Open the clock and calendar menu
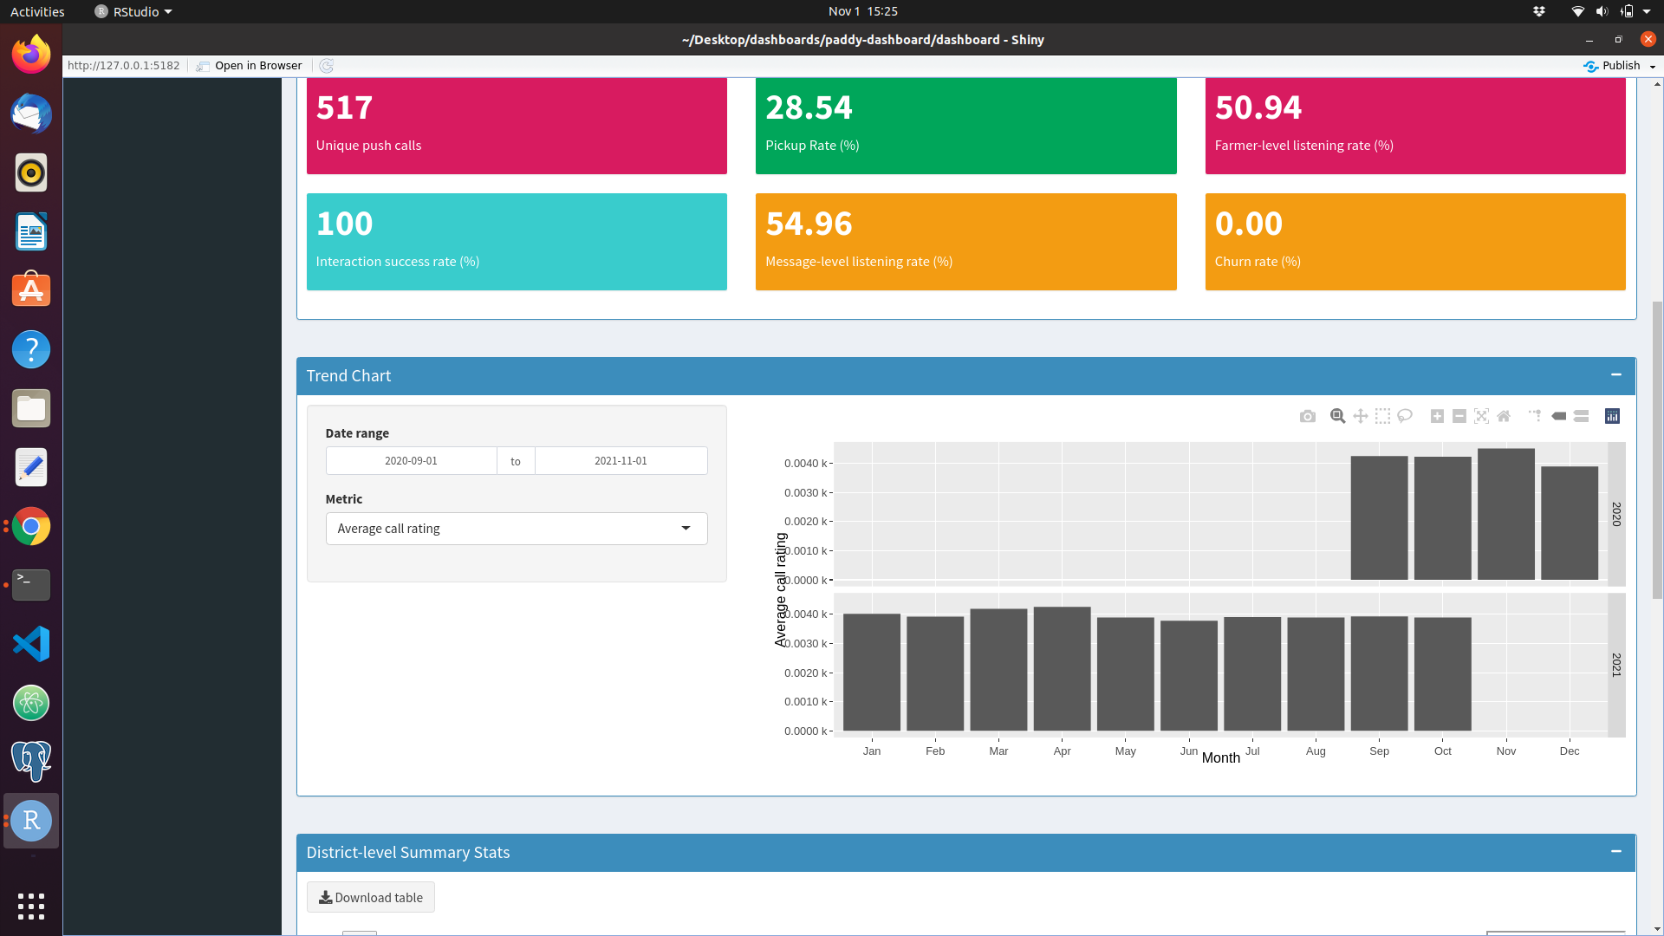Image resolution: width=1664 pixels, height=936 pixels. [862, 11]
